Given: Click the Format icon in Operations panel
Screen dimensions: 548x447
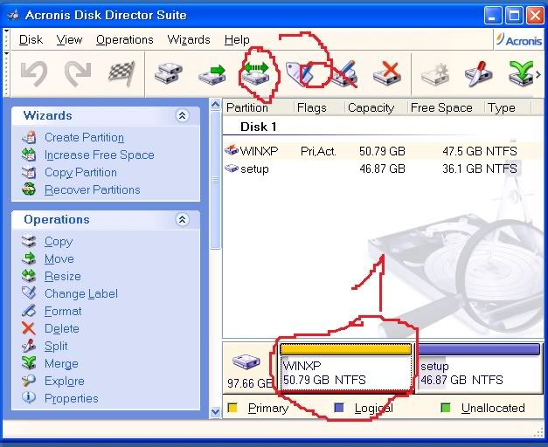Looking at the screenshot, I should [x=29, y=311].
